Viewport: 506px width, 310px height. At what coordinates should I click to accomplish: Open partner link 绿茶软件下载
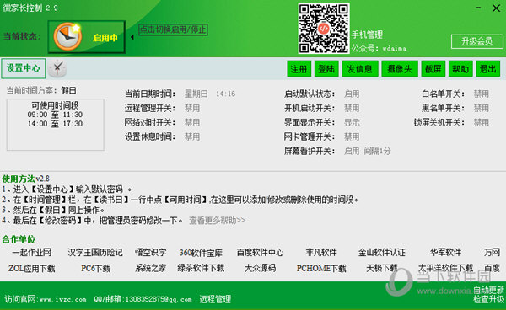(201, 268)
